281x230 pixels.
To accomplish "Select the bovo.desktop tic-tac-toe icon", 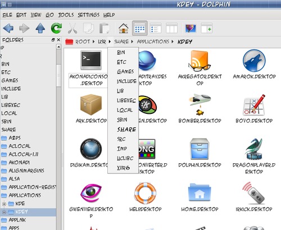I will coord(254,105).
